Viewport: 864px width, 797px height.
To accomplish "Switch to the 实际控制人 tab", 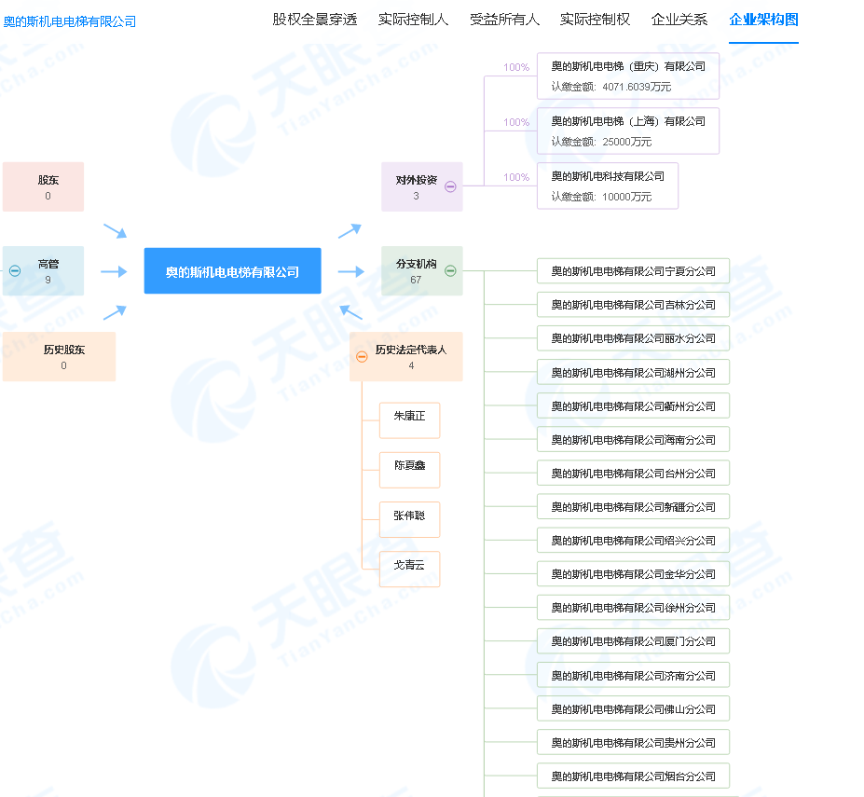I will 413,20.
